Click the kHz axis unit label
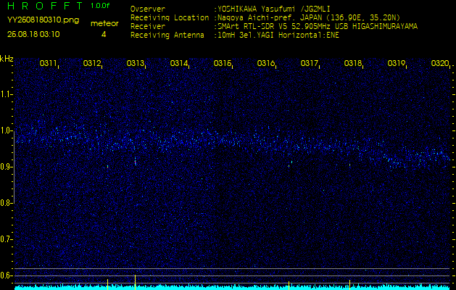 coord(7,59)
